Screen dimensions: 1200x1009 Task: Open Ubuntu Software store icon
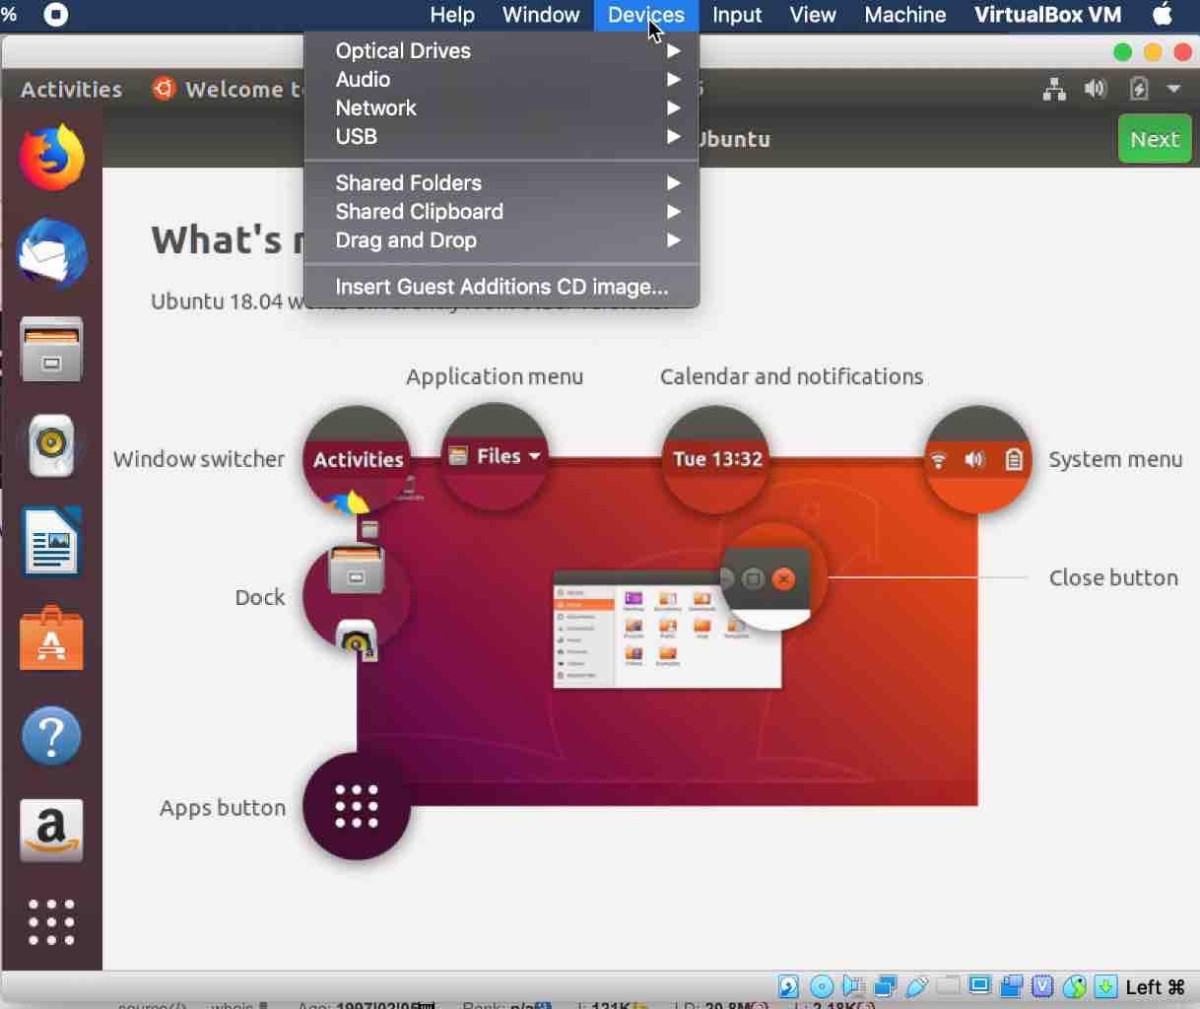point(51,639)
